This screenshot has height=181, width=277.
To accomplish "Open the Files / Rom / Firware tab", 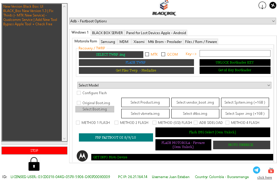I will click(201, 42).
